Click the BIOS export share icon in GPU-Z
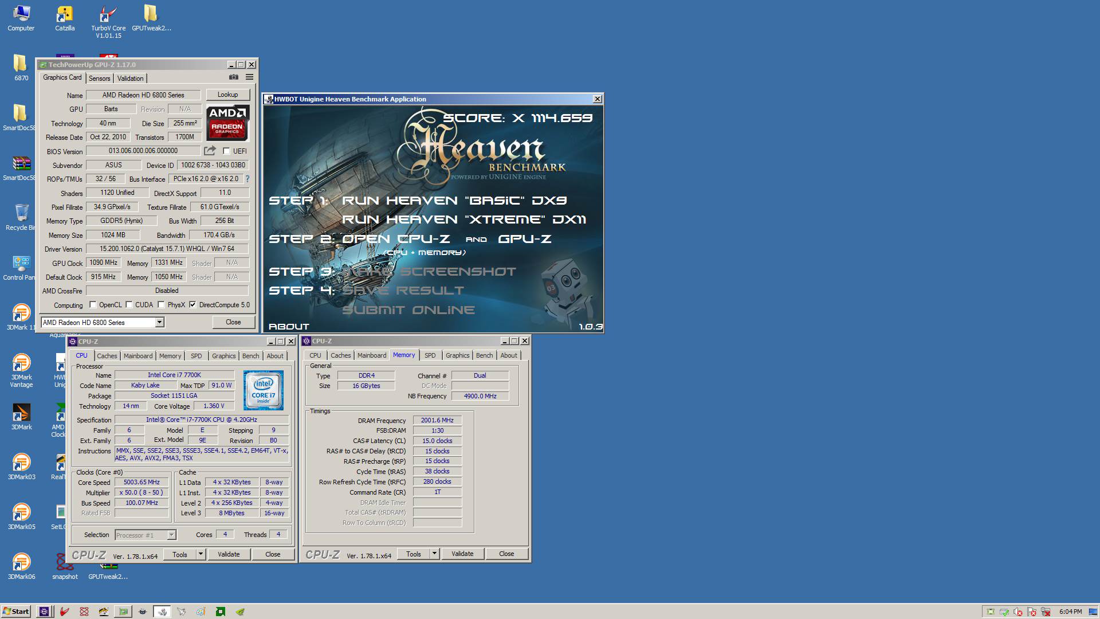Viewport: 1100px width, 619px height. pyautogui.click(x=210, y=151)
